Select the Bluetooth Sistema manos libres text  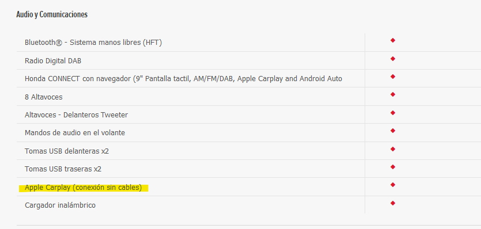click(x=93, y=43)
